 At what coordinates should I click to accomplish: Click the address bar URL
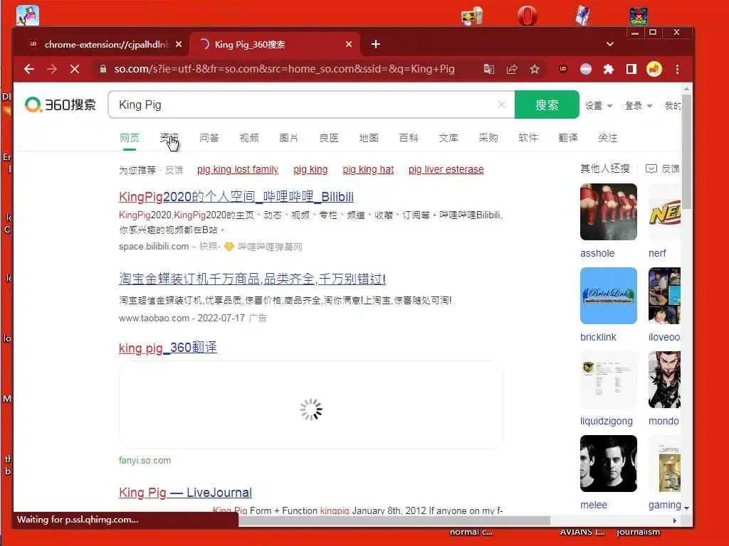pos(285,69)
